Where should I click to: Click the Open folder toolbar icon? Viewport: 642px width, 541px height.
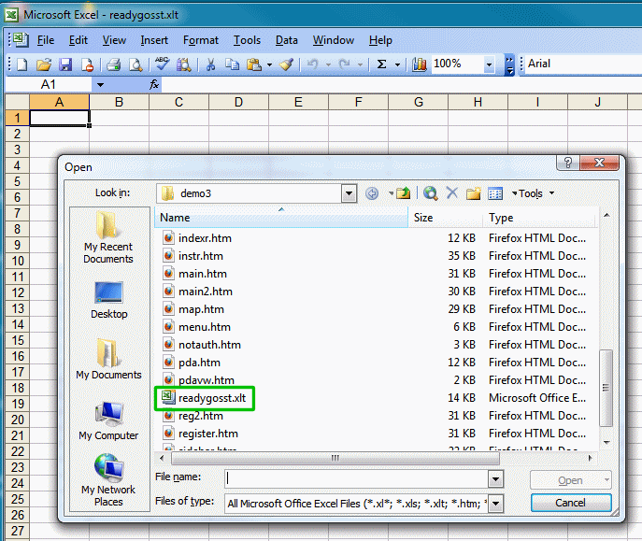[x=44, y=64]
